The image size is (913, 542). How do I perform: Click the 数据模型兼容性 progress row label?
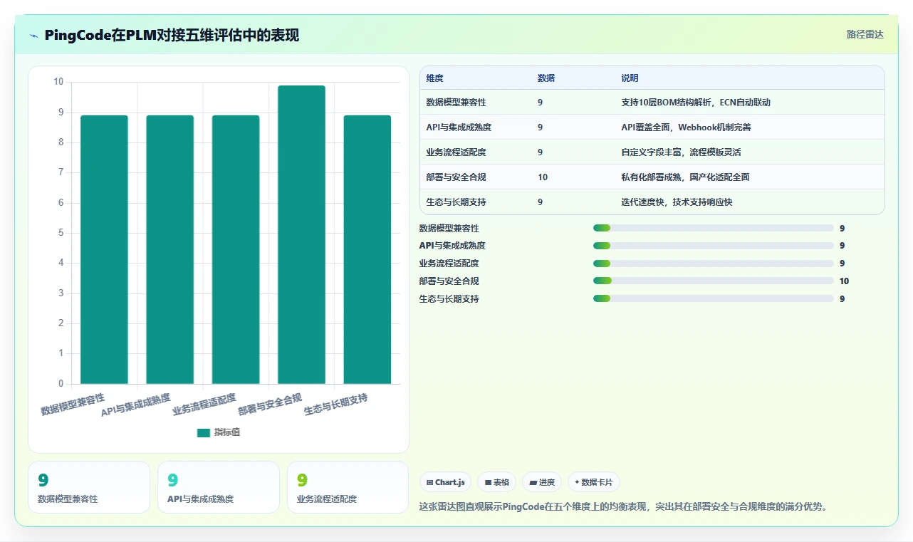coord(449,229)
